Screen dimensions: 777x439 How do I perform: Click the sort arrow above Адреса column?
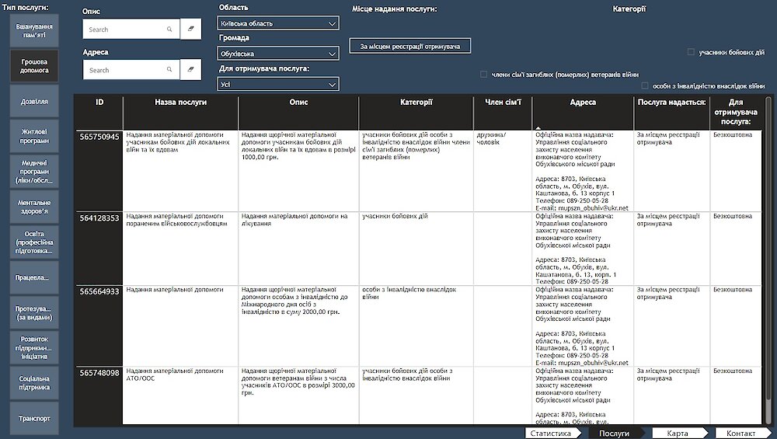(x=538, y=128)
